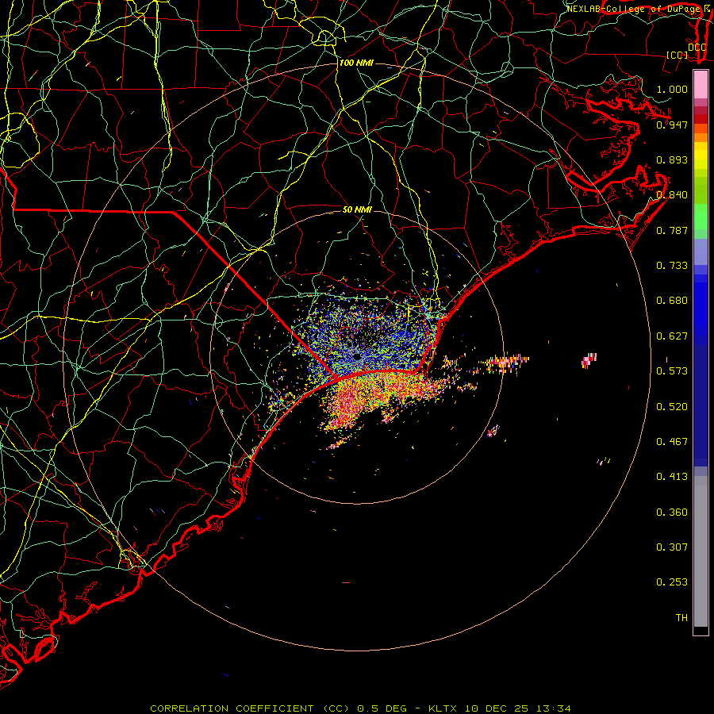Click the 50 NMI range ring label

(357, 209)
